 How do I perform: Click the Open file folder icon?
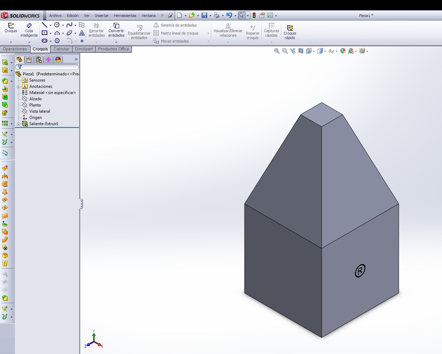192,16
